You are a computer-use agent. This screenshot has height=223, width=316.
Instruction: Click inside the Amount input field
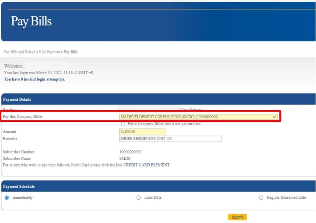tap(142, 132)
